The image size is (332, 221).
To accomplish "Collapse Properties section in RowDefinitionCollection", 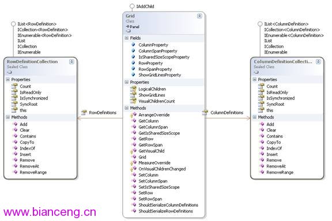I will (7, 79).
